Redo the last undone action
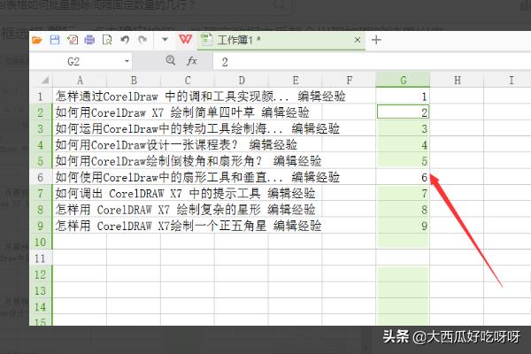Screen dimensions: 531x354 coord(142,40)
